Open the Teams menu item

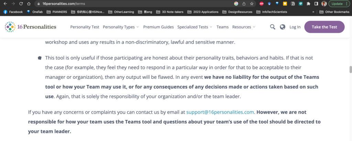[222, 27]
